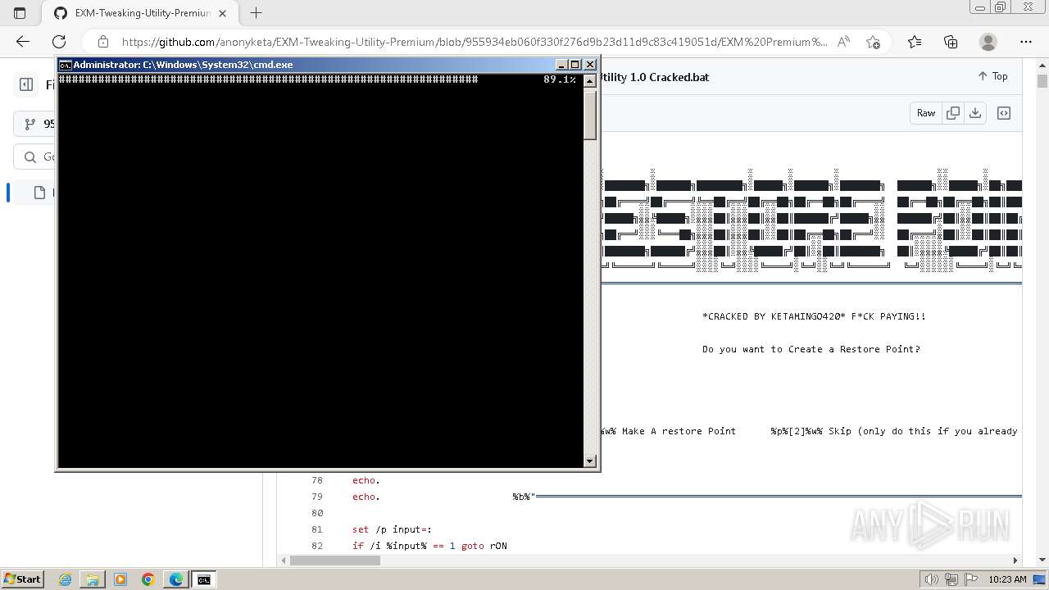Download the raw .bat file
Screen dimensions: 1049x590
click(975, 113)
